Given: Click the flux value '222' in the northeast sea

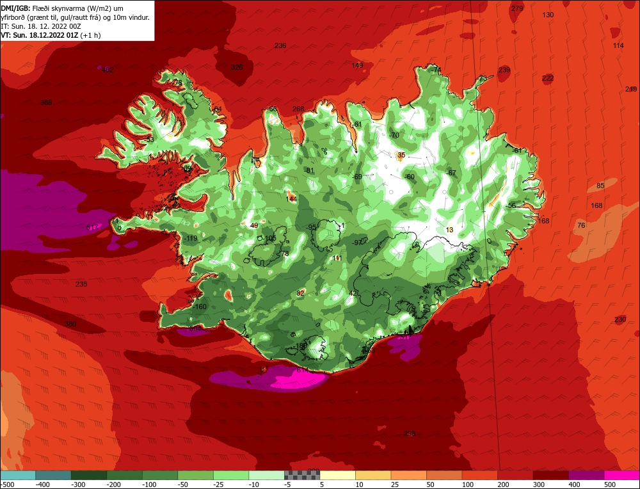Looking at the screenshot, I should point(548,78).
